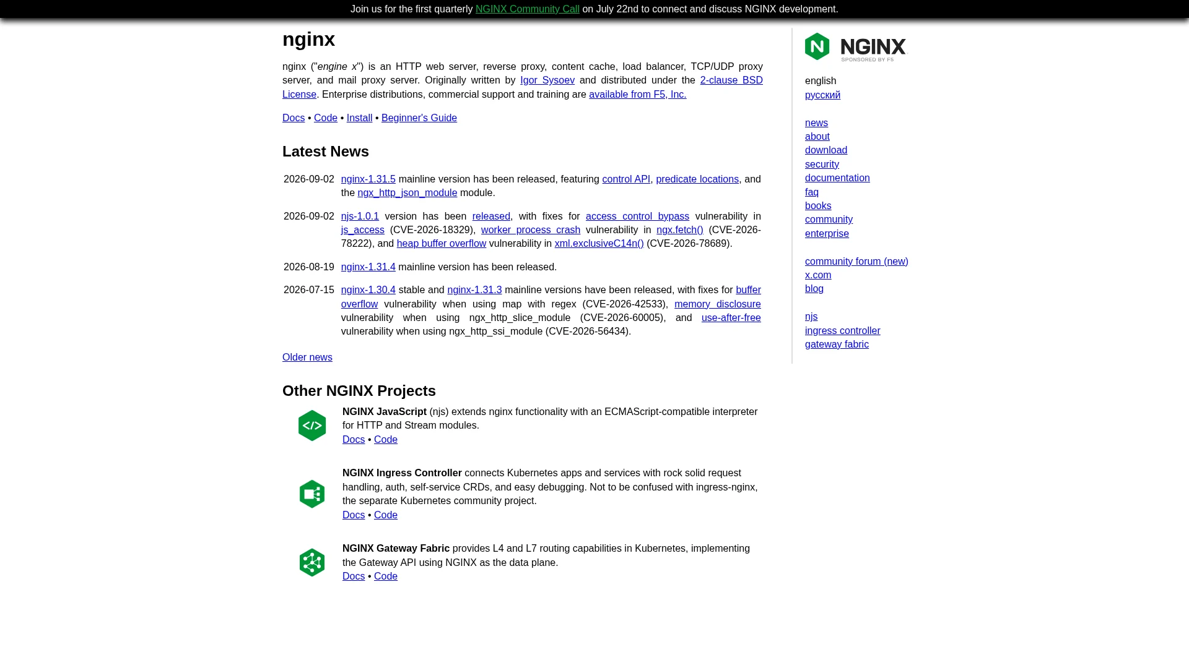Click the Gateway Fabric hexagon icon

click(x=312, y=562)
